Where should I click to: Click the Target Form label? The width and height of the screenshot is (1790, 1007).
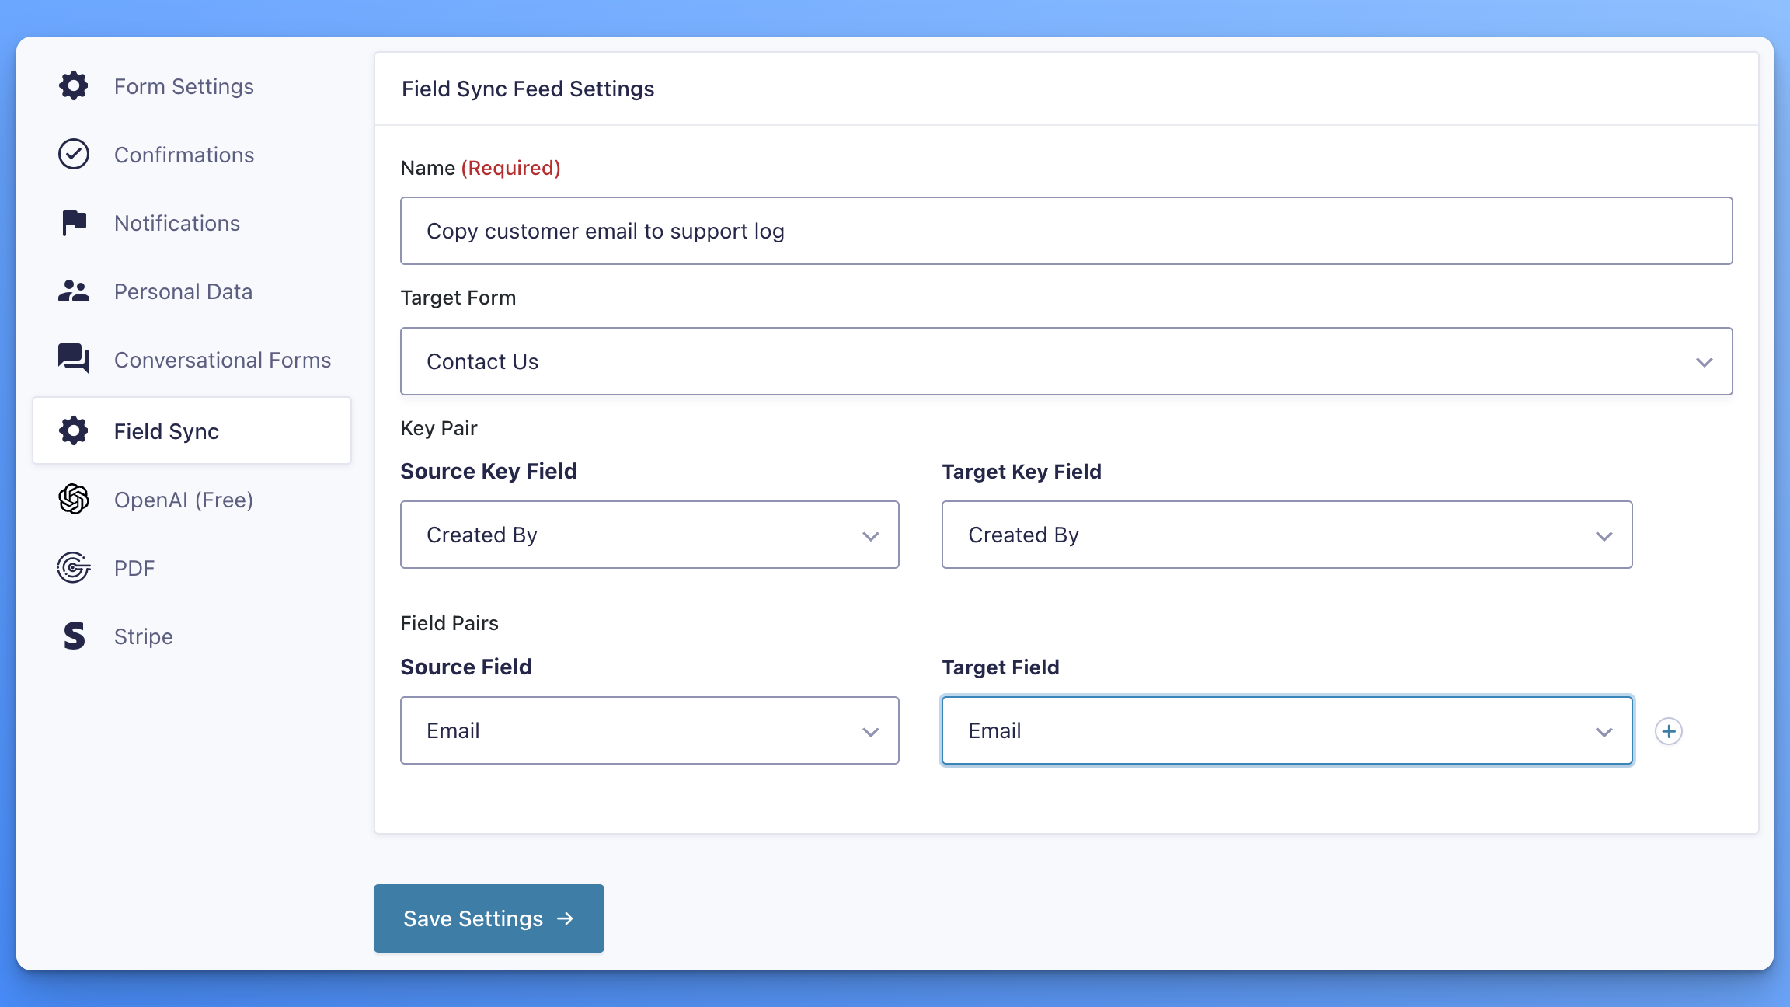click(x=458, y=298)
